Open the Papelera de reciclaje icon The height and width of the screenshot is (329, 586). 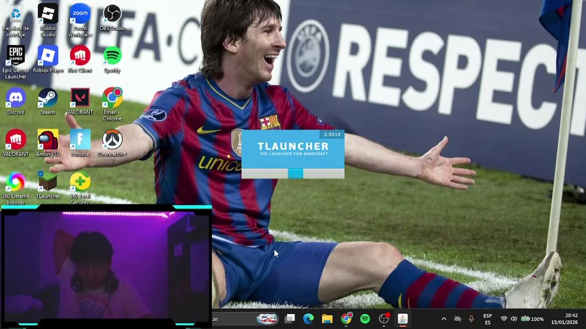click(16, 21)
